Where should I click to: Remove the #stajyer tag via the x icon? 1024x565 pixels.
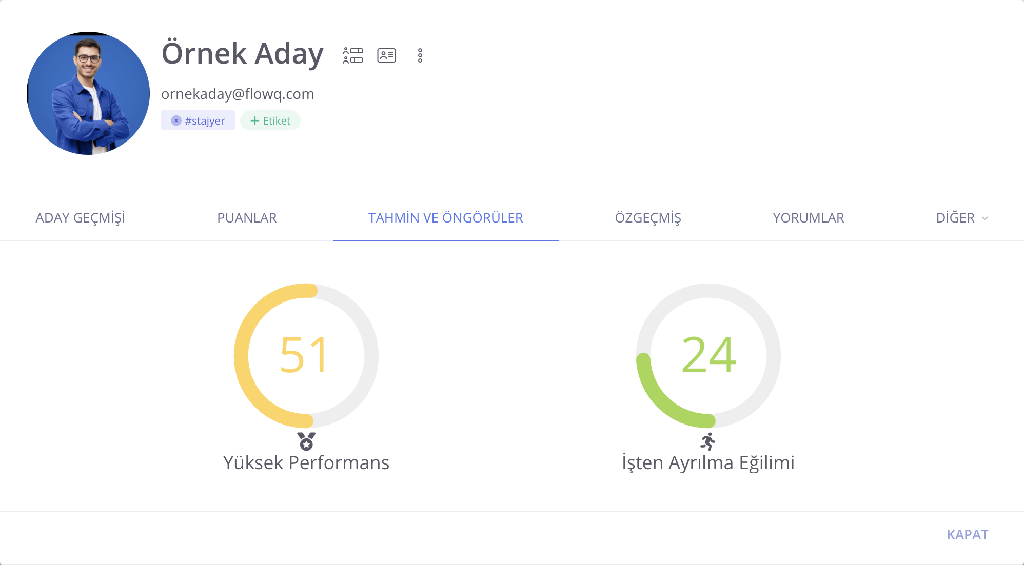pos(176,120)
